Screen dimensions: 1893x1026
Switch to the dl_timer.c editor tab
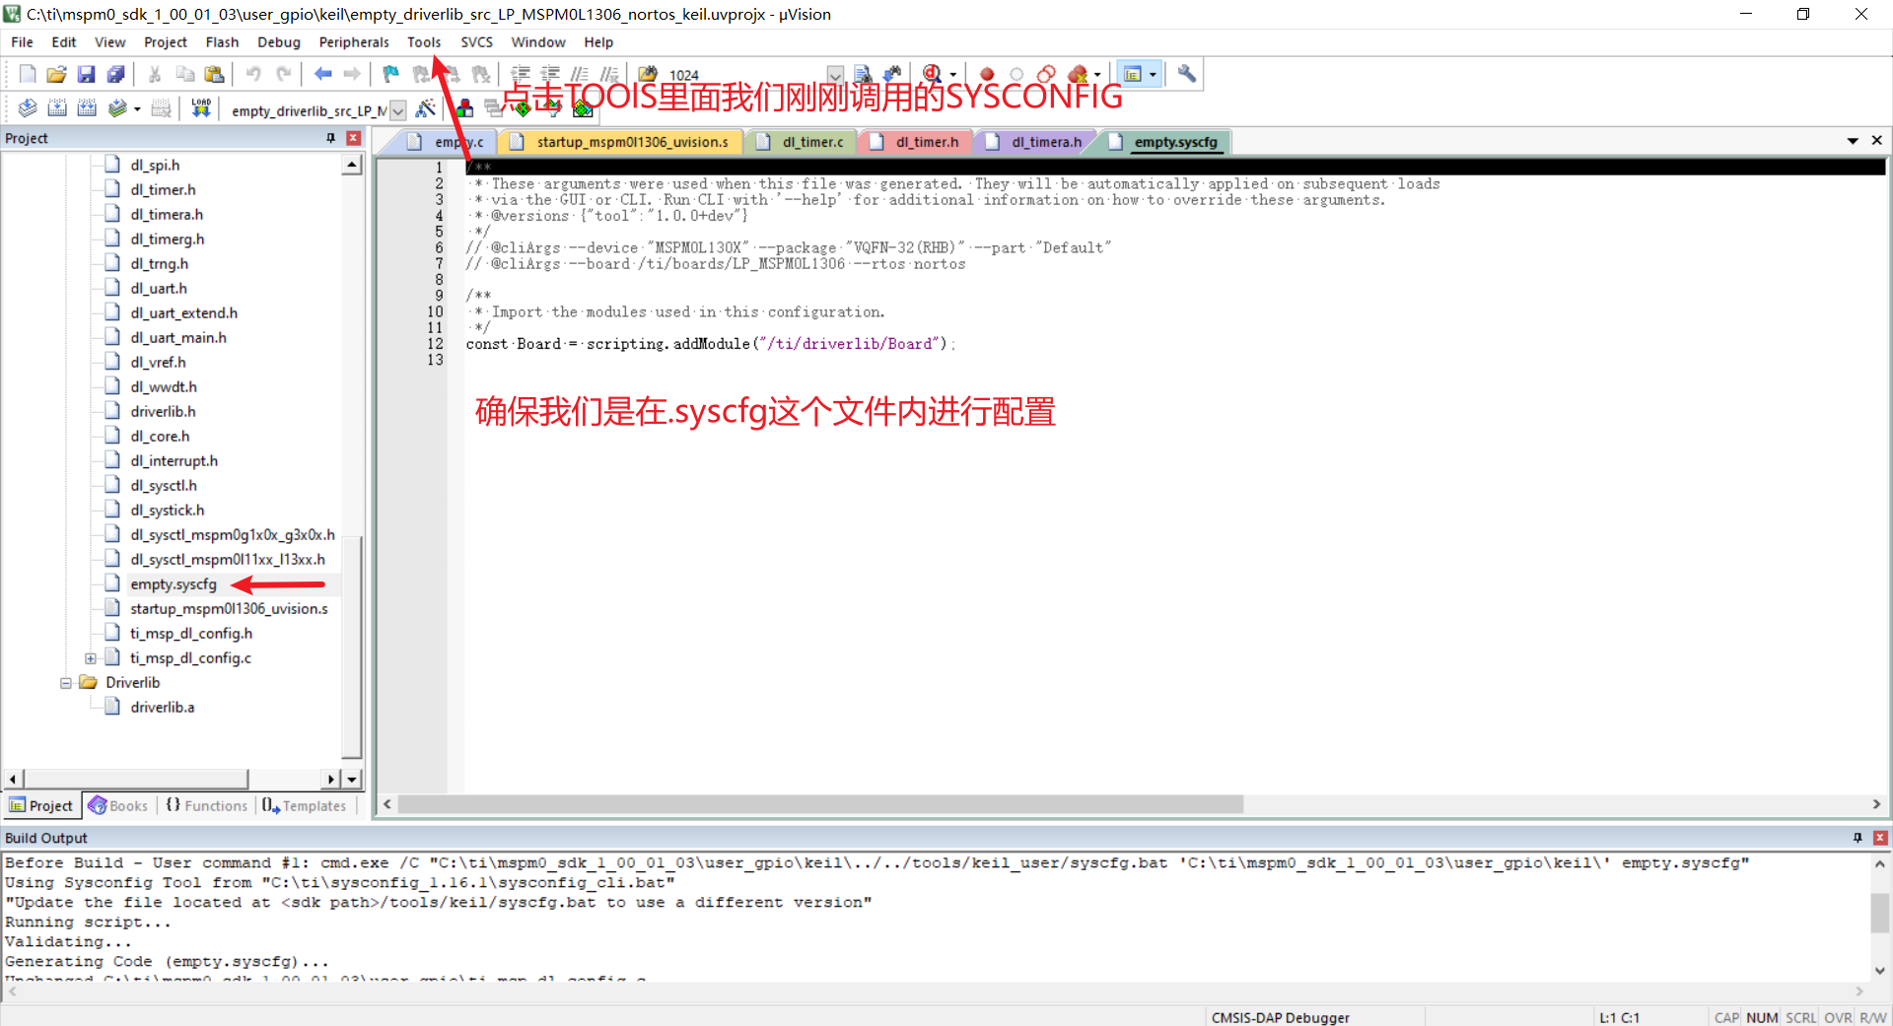(x=812, y=142)
